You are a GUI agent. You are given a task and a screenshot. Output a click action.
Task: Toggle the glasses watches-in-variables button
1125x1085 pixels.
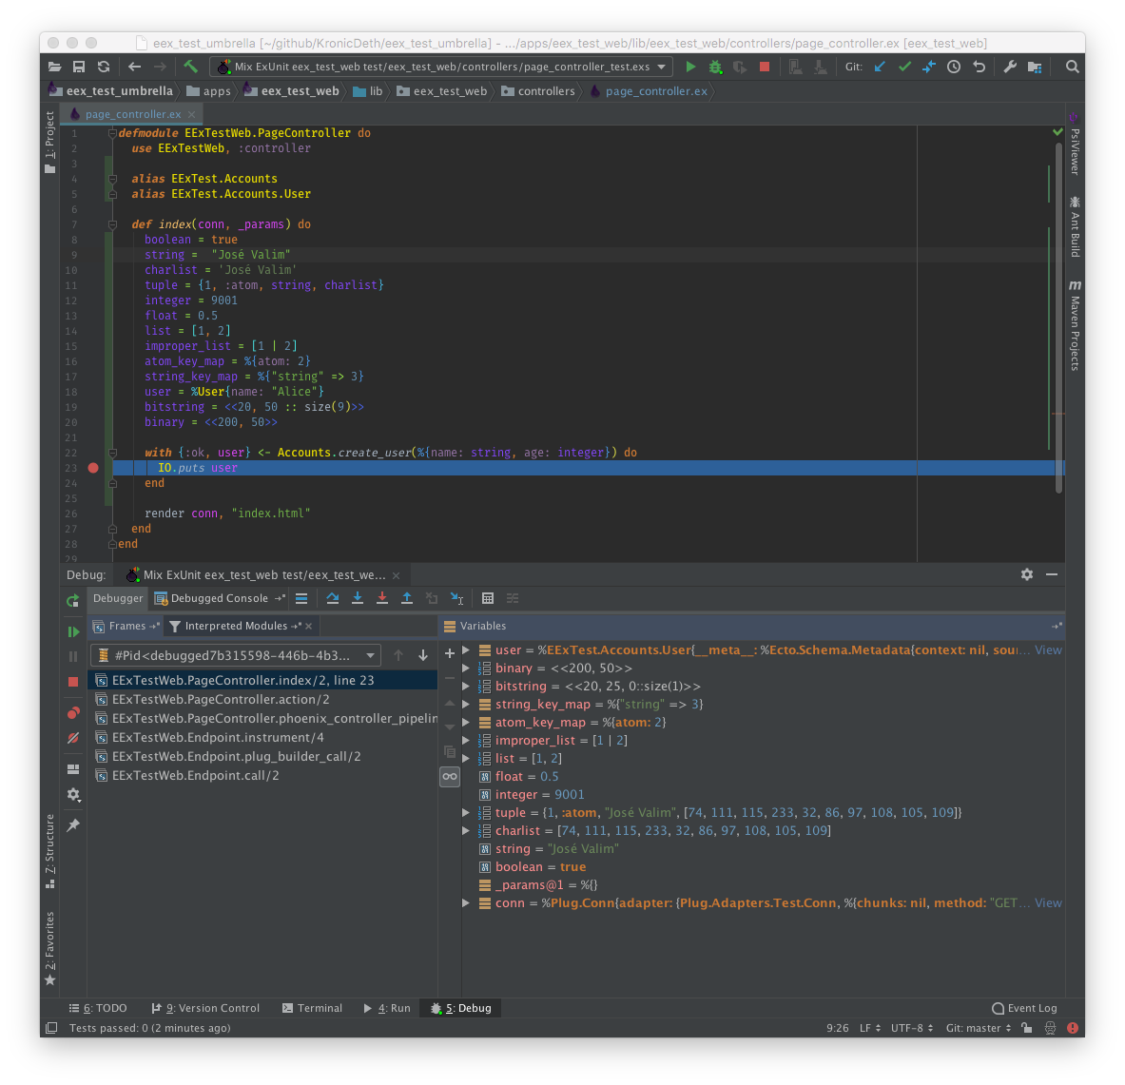(450, 776)
